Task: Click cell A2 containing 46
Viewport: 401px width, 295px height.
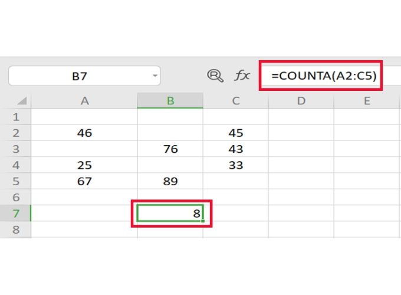Action: 84,133
